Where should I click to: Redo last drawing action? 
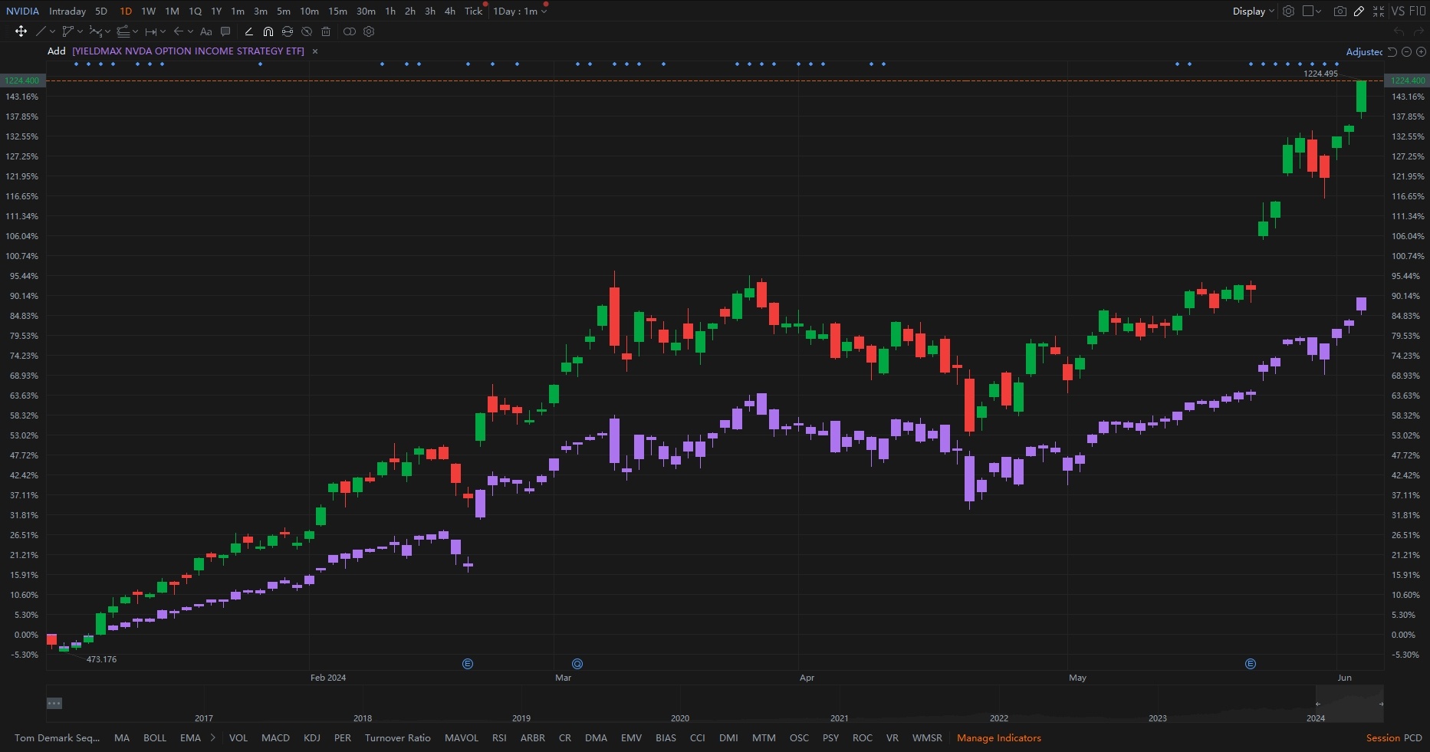click(x=1418, y=31)
